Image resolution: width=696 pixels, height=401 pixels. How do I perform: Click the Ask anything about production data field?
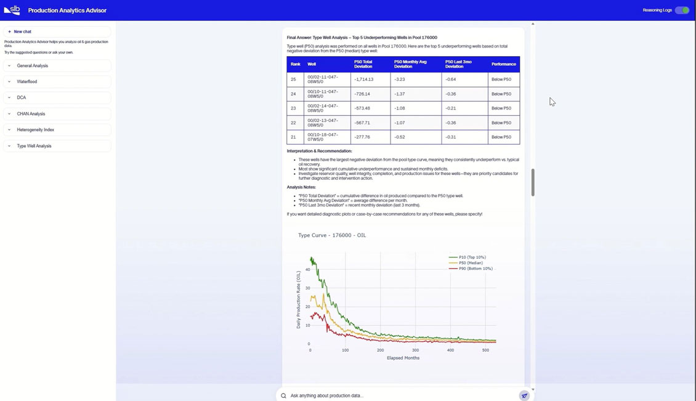(403, 395)
